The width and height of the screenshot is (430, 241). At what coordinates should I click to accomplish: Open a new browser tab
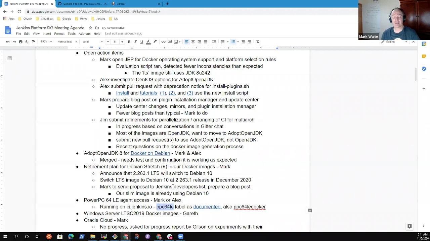[x=167, y=4]
